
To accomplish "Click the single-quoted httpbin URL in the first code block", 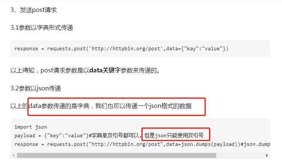I will pos(126,49).
